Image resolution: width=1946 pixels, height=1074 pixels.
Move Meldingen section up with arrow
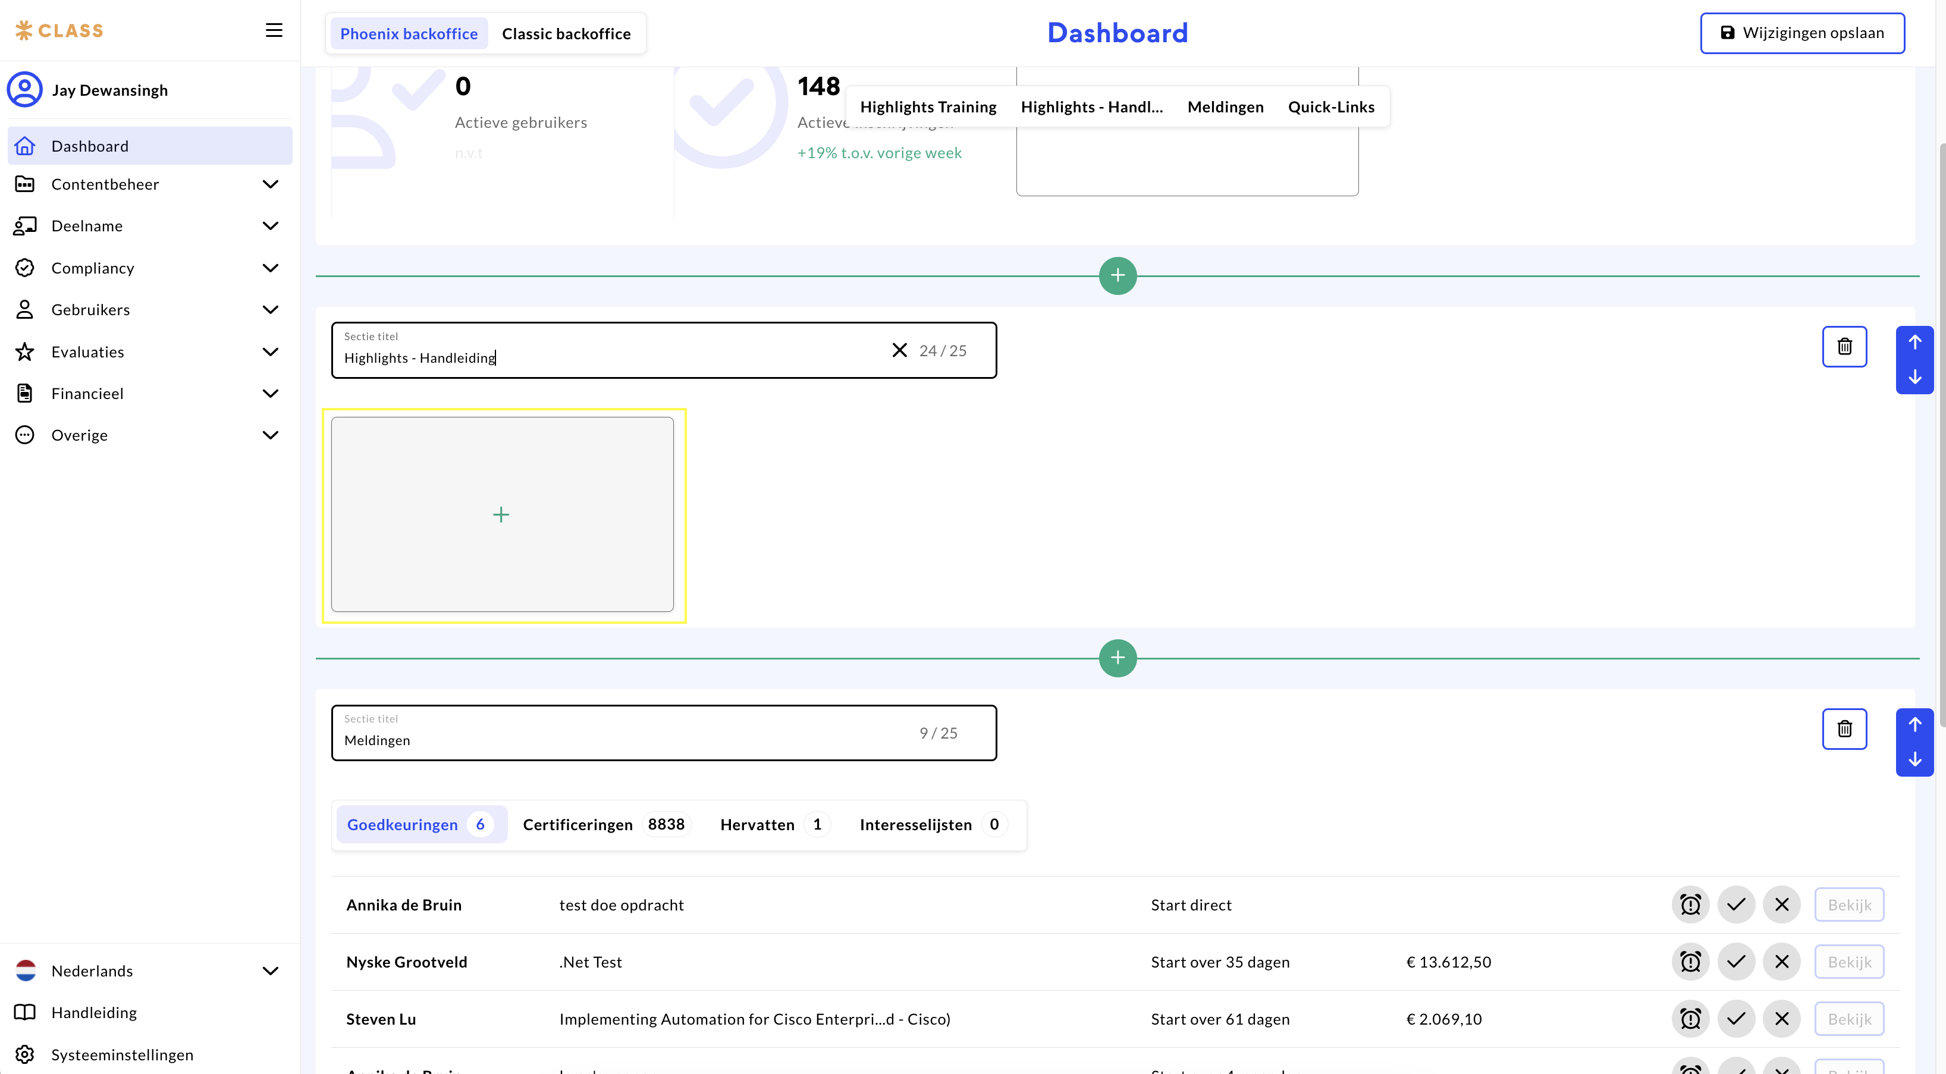coord(1914,725)
